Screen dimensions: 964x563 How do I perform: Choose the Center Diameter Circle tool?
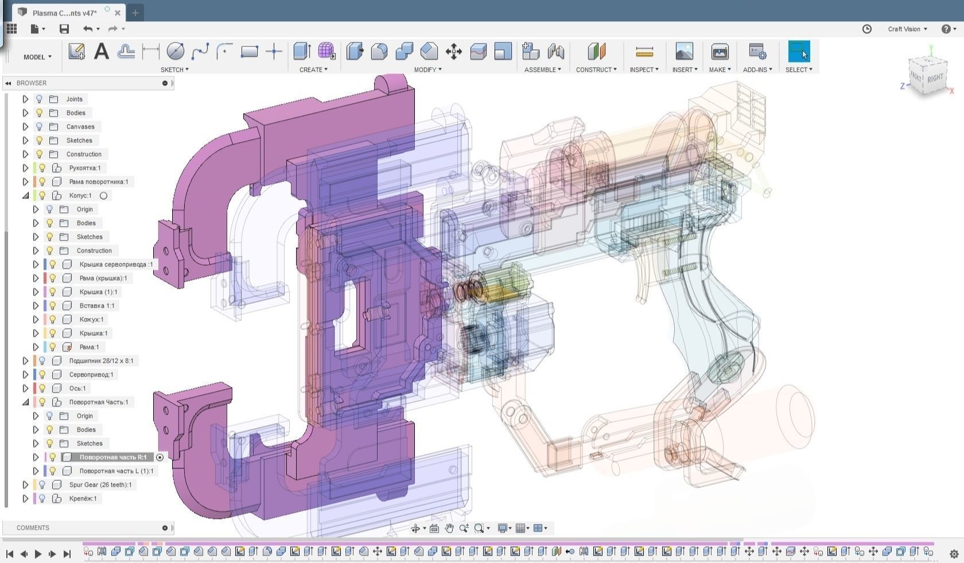coord(176,52)
